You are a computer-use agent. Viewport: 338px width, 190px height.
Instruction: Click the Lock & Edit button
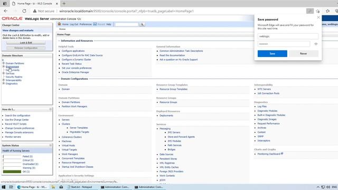(x=26, y=43)
